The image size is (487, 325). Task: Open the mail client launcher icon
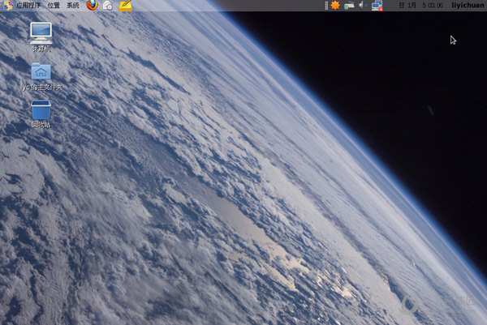coord(107,6)
